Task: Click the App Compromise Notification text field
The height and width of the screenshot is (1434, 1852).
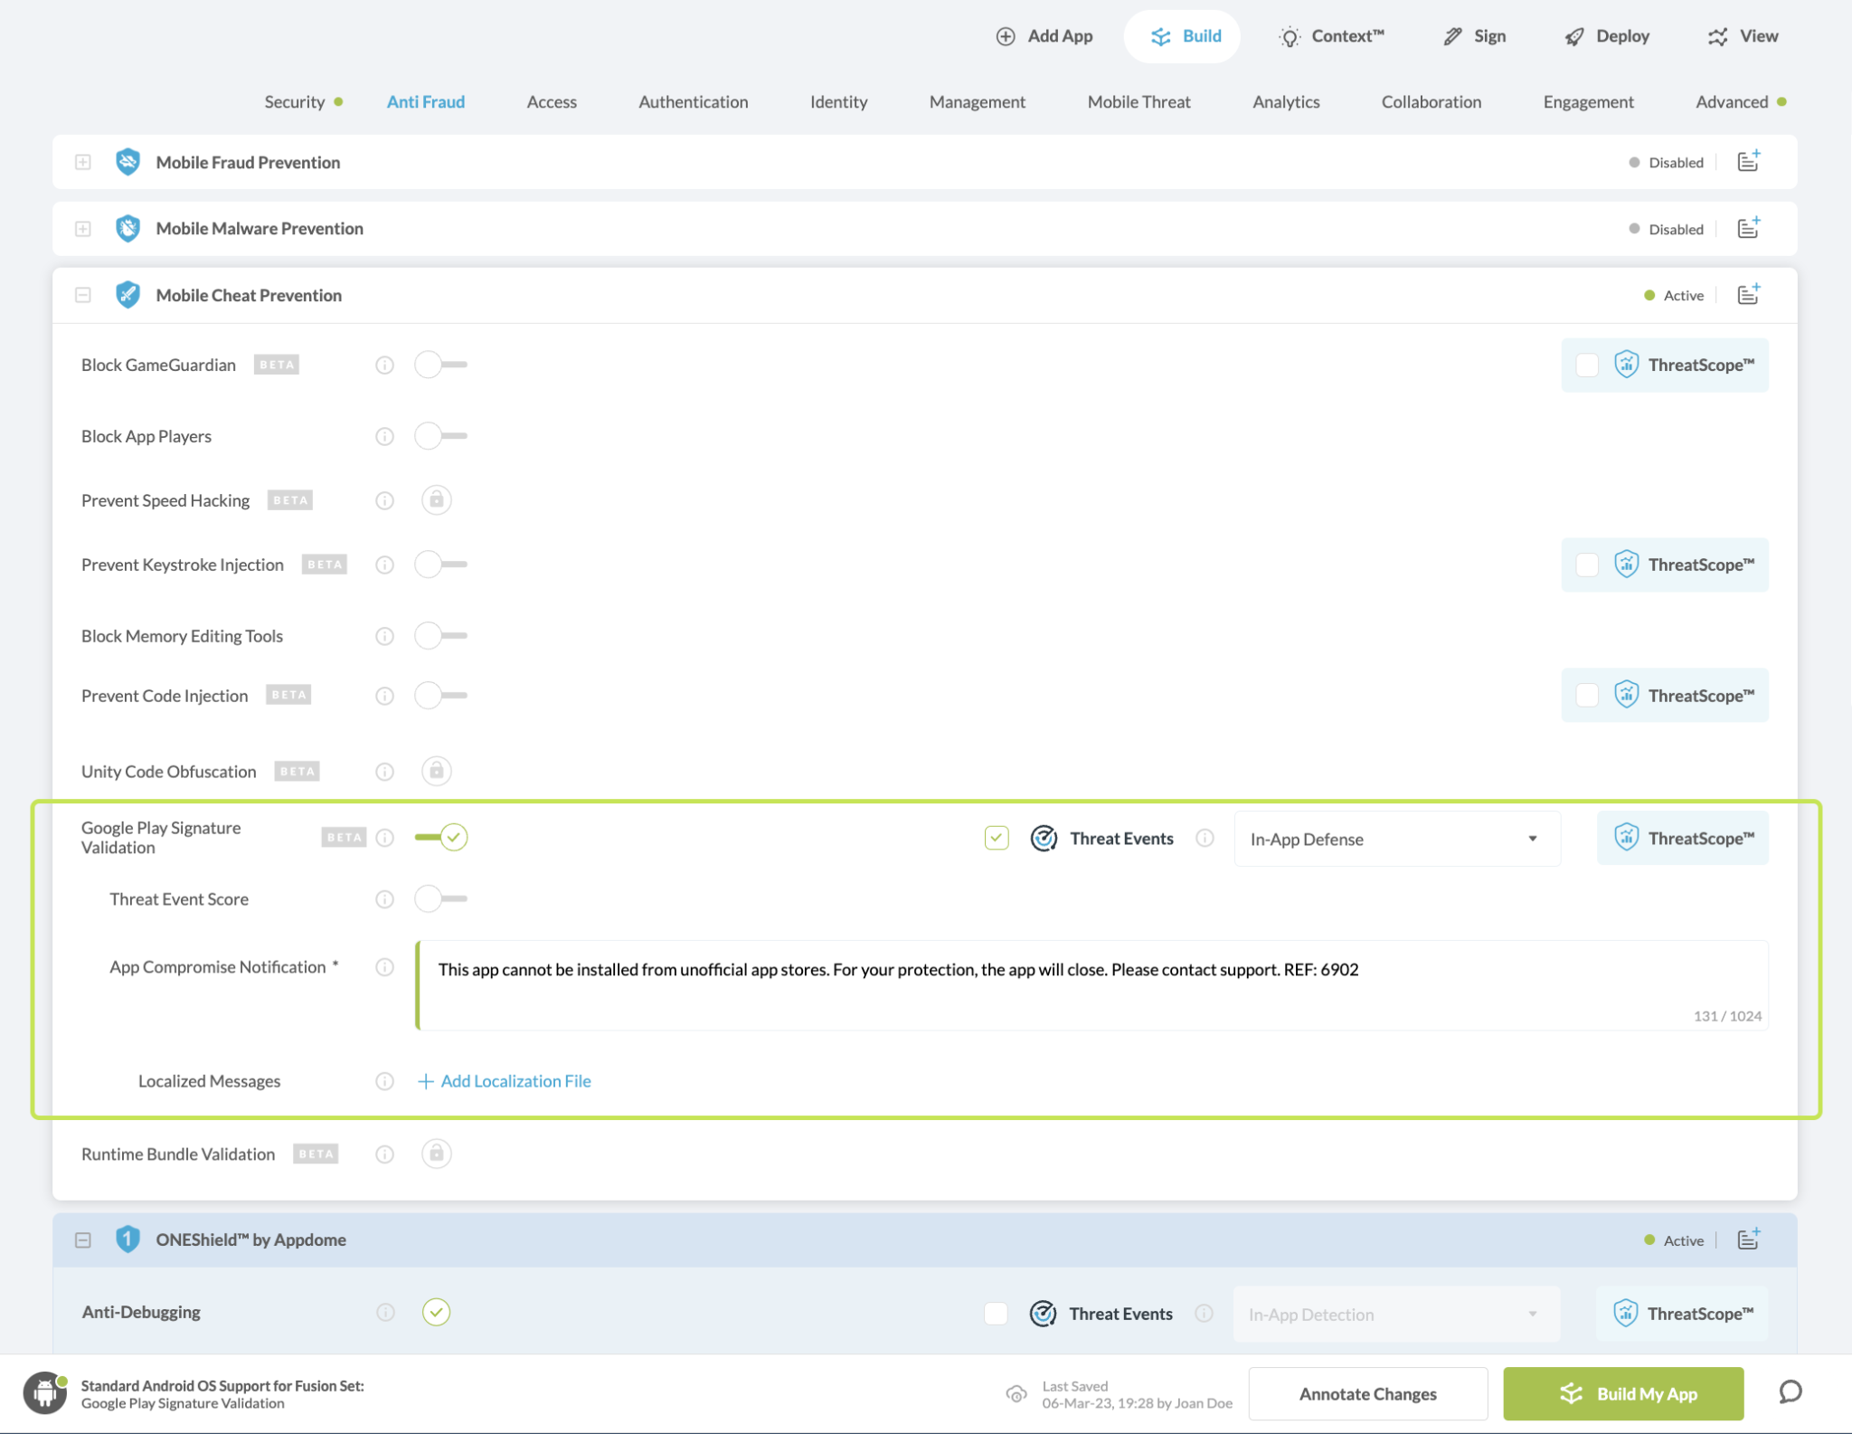Action: pos(1090,984)
